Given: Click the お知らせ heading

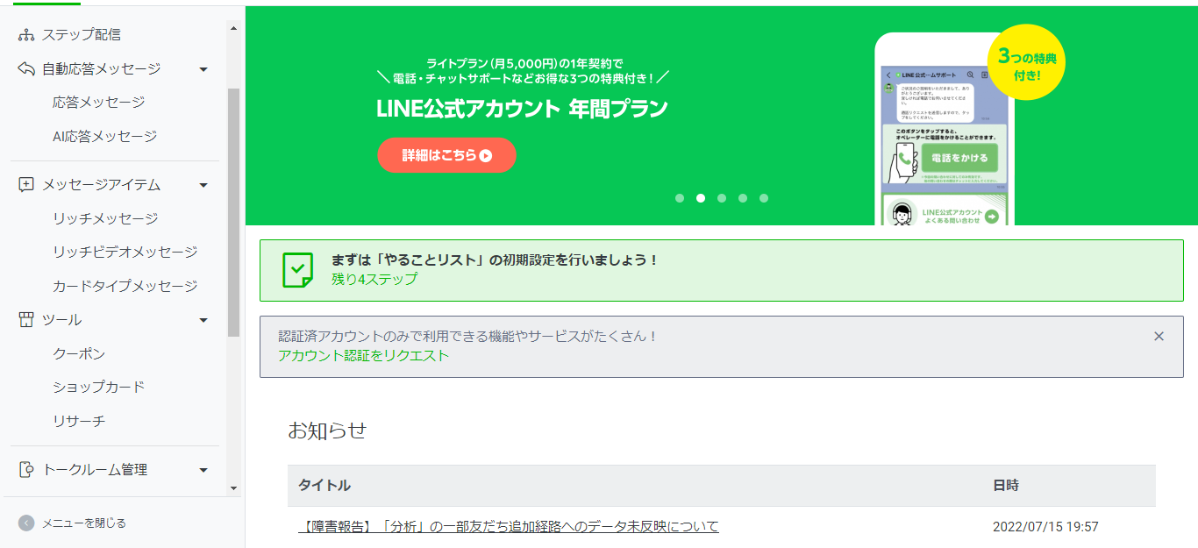Looking at the screenshot, I should coord(327,431).
